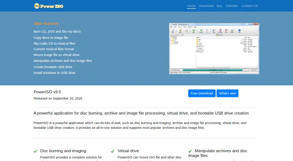Enlarge the PowerISO application screenshot thumbnail

(214, 49)
